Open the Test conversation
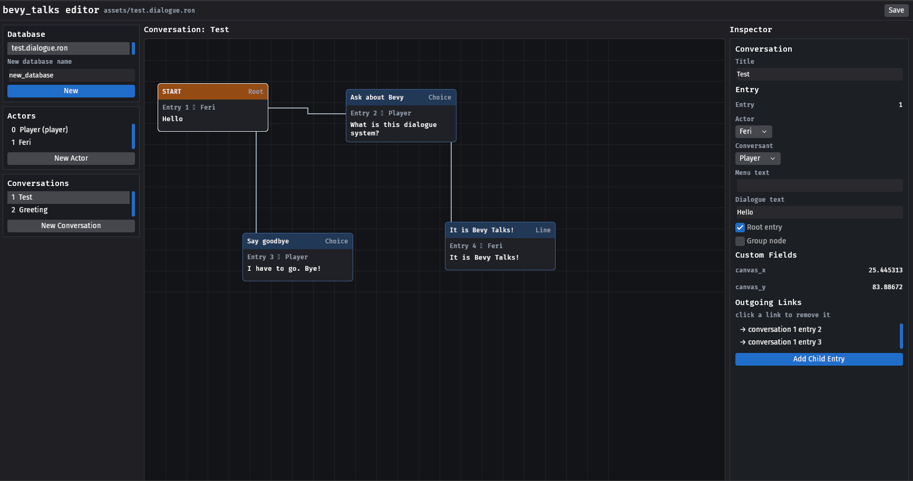 click(69, 197)
